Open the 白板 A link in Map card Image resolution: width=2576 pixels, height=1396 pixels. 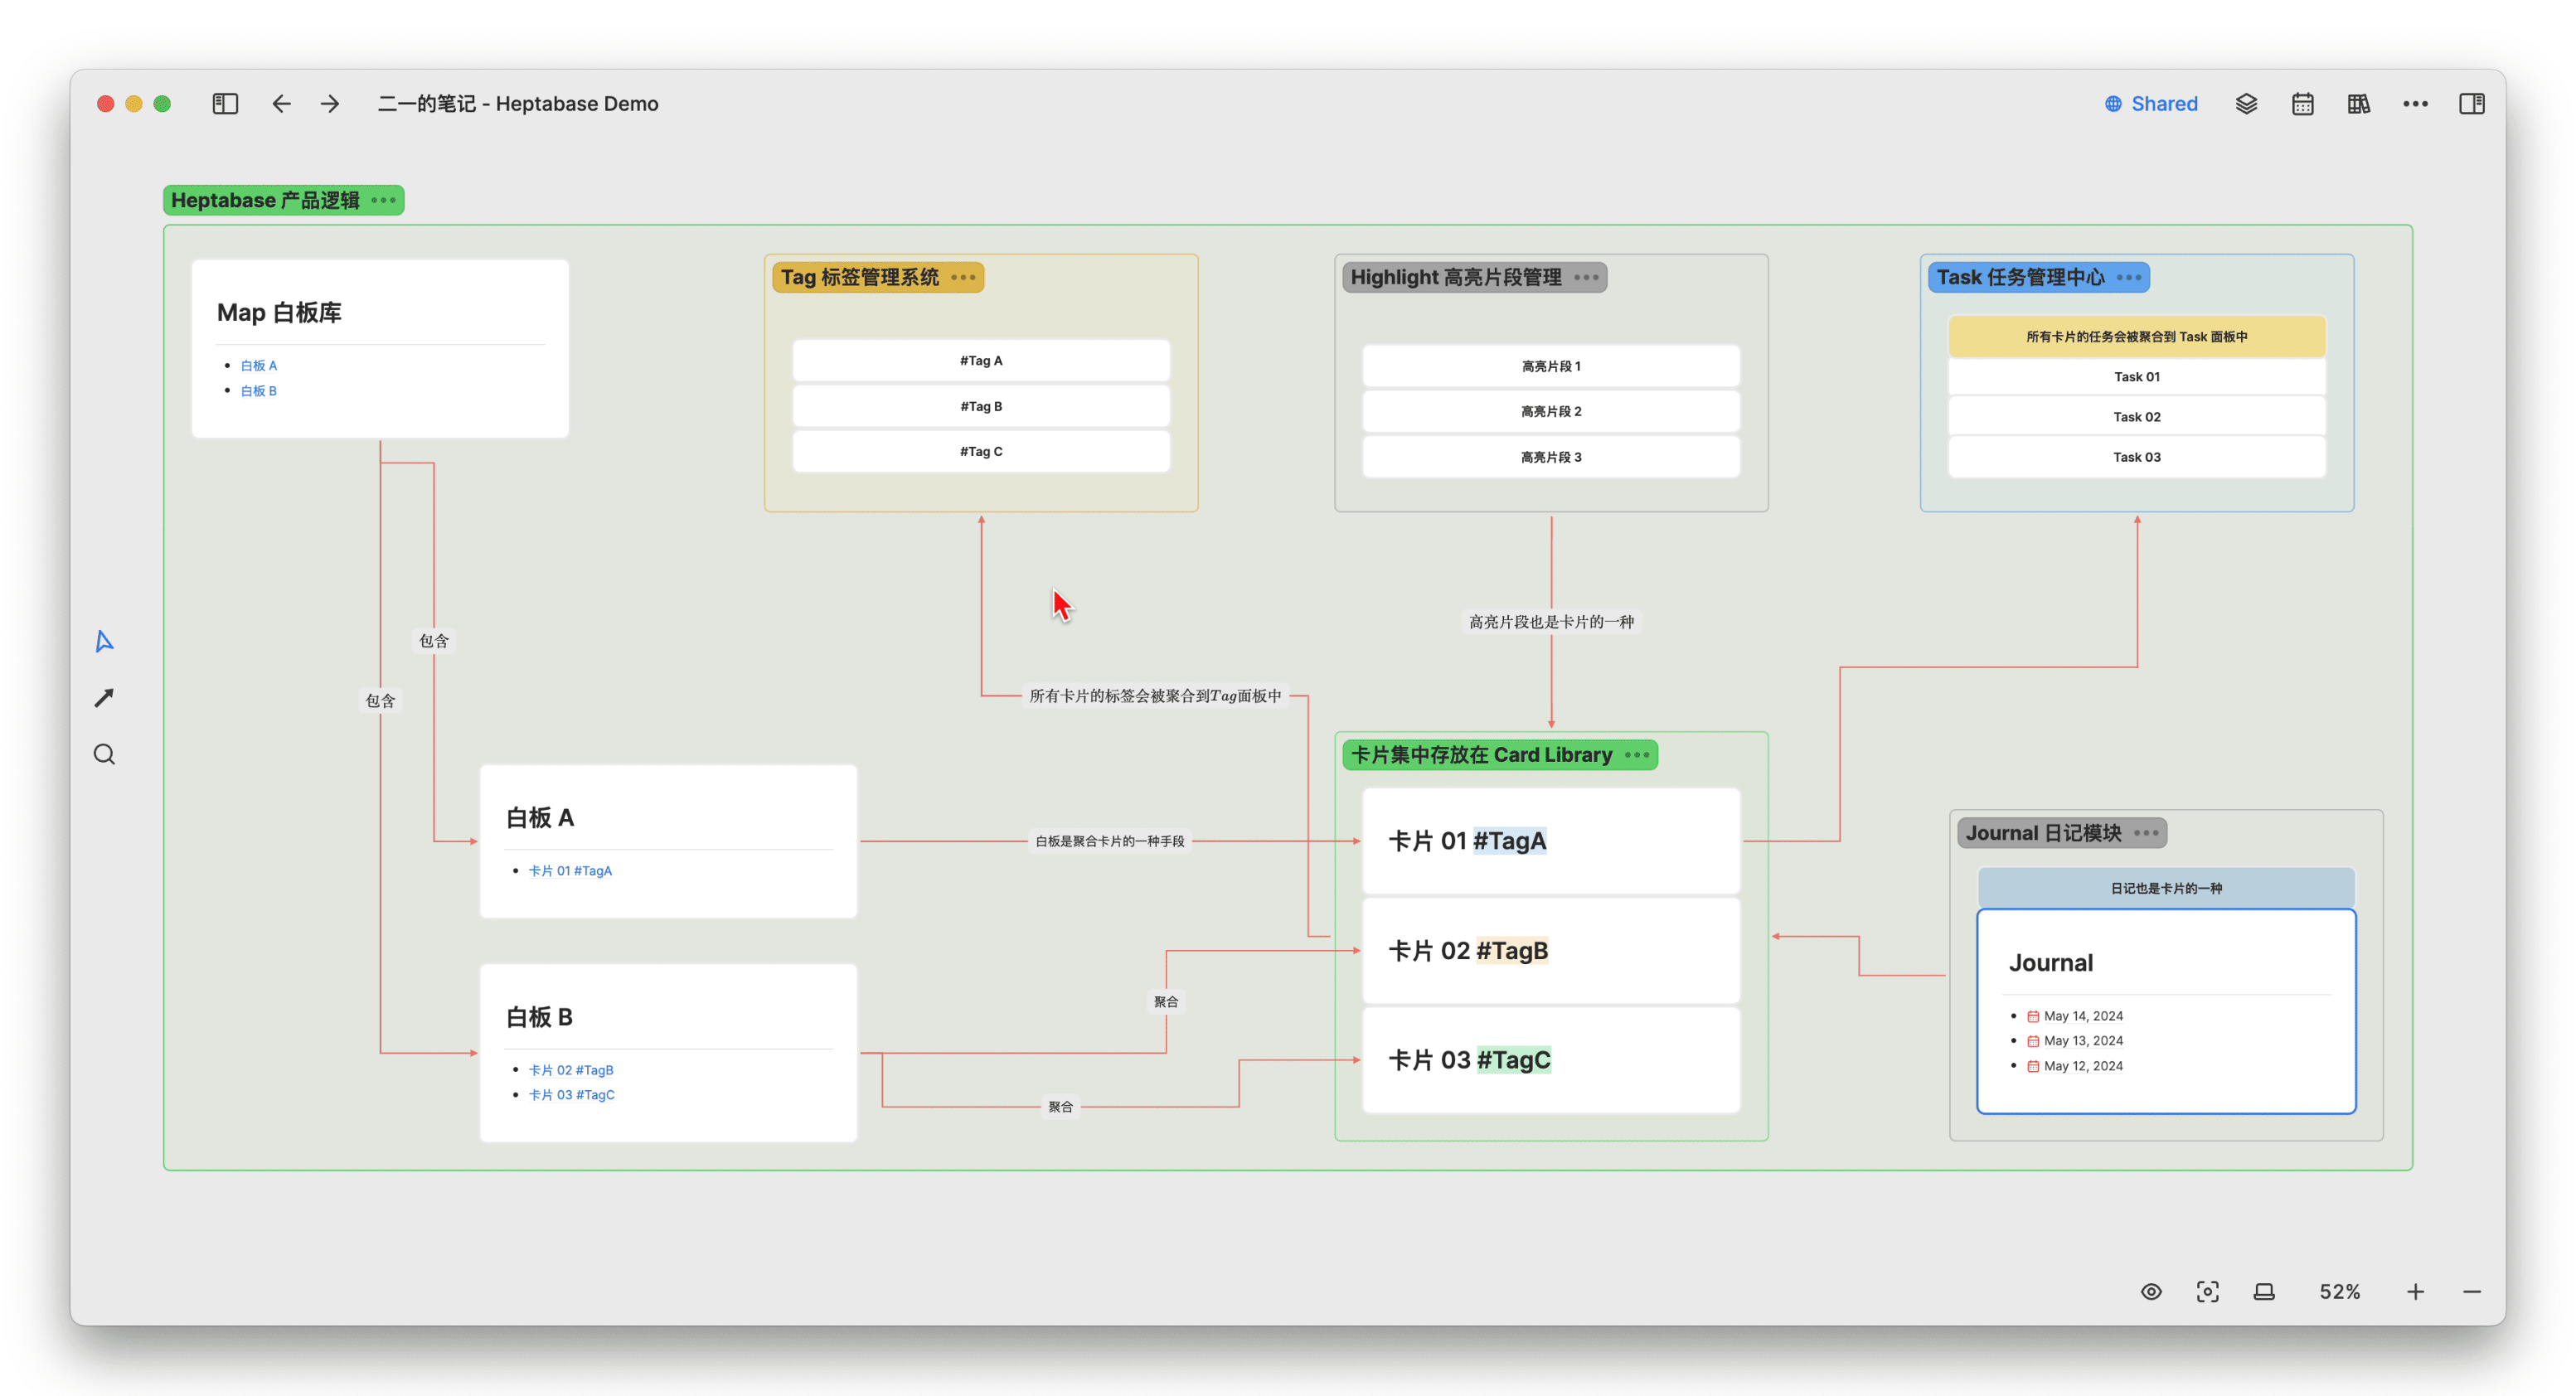click(x=259, y=366)
